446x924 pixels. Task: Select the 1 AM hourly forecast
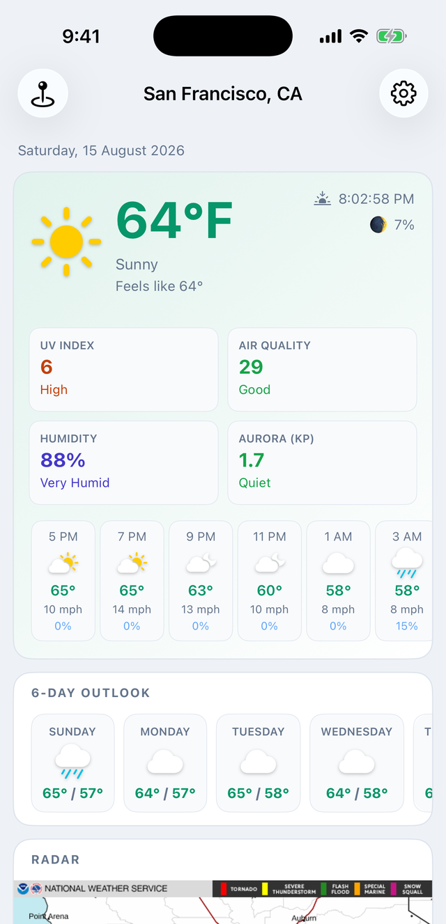(x=339, y=581)
